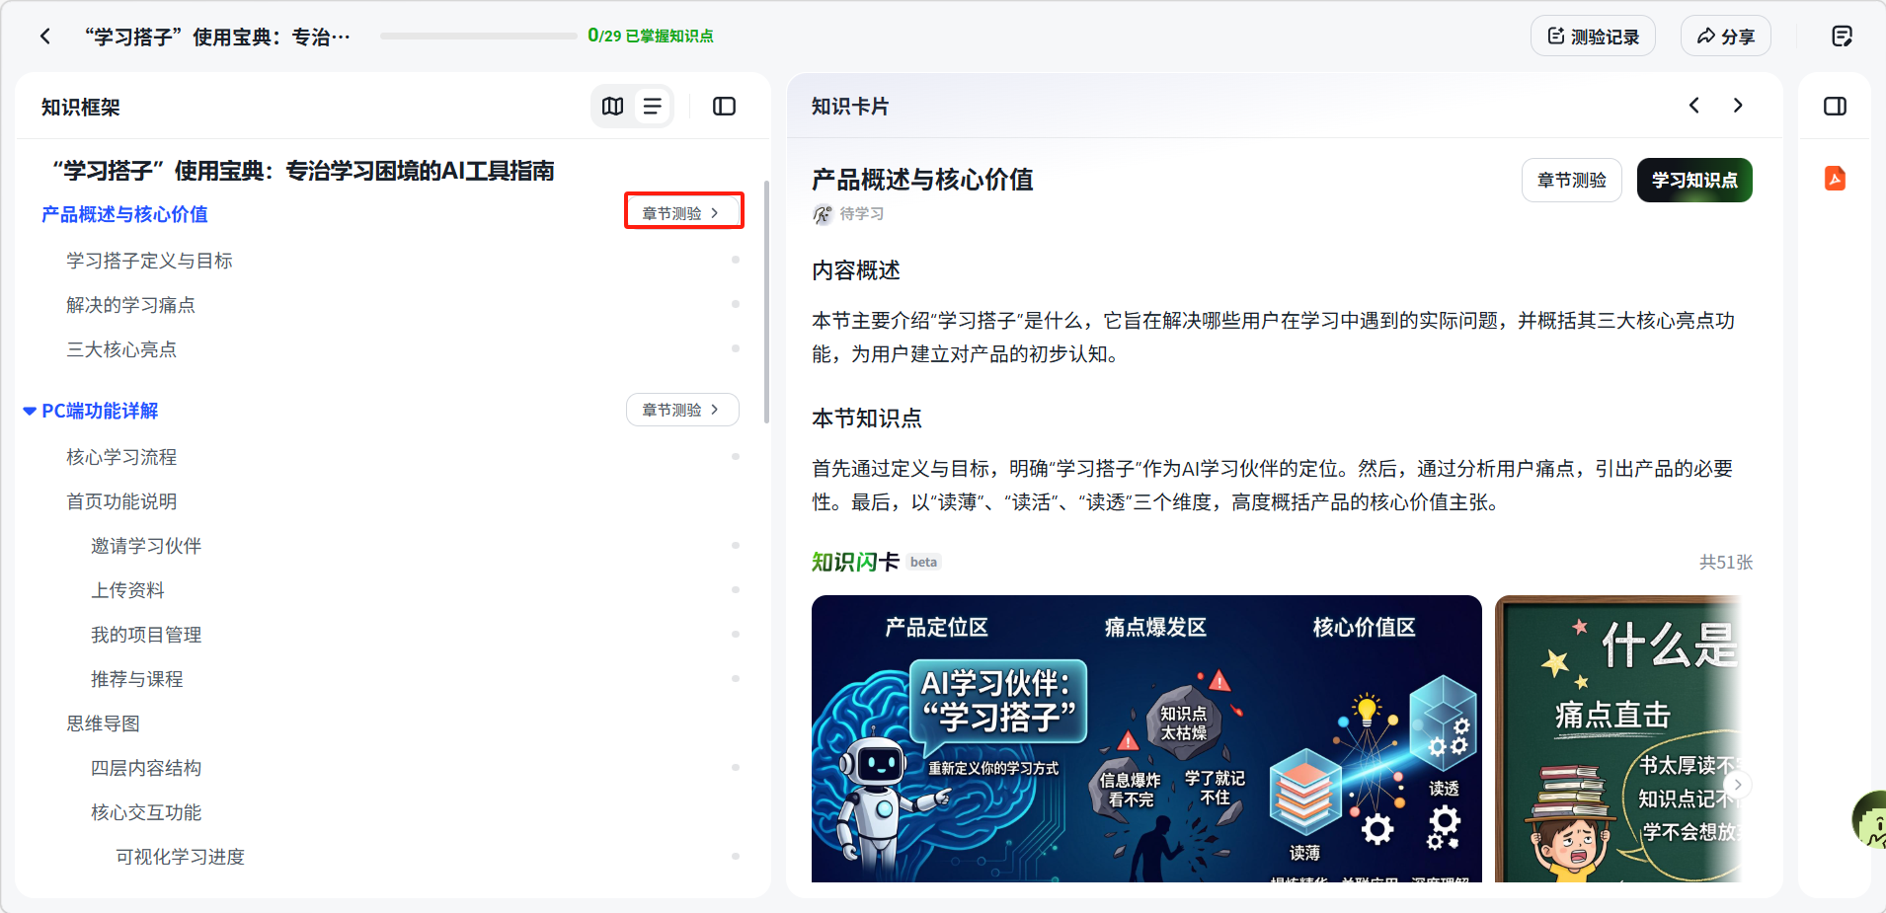Collapse the knowledge framework sidebar panel
Viewport: 1886px width, 913px height.
pos(724,107)
